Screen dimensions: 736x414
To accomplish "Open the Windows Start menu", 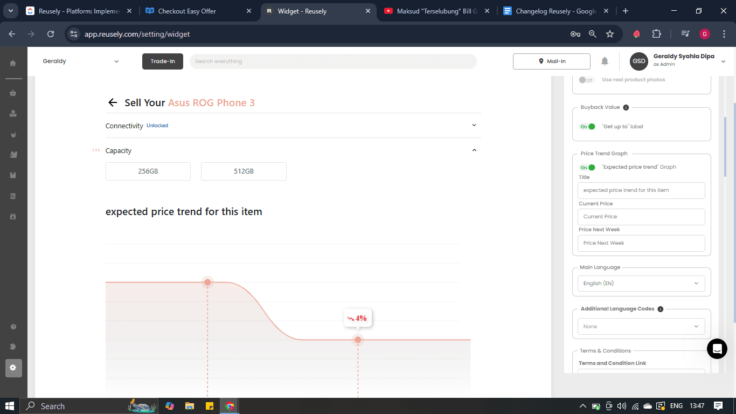I will [10, 406].
